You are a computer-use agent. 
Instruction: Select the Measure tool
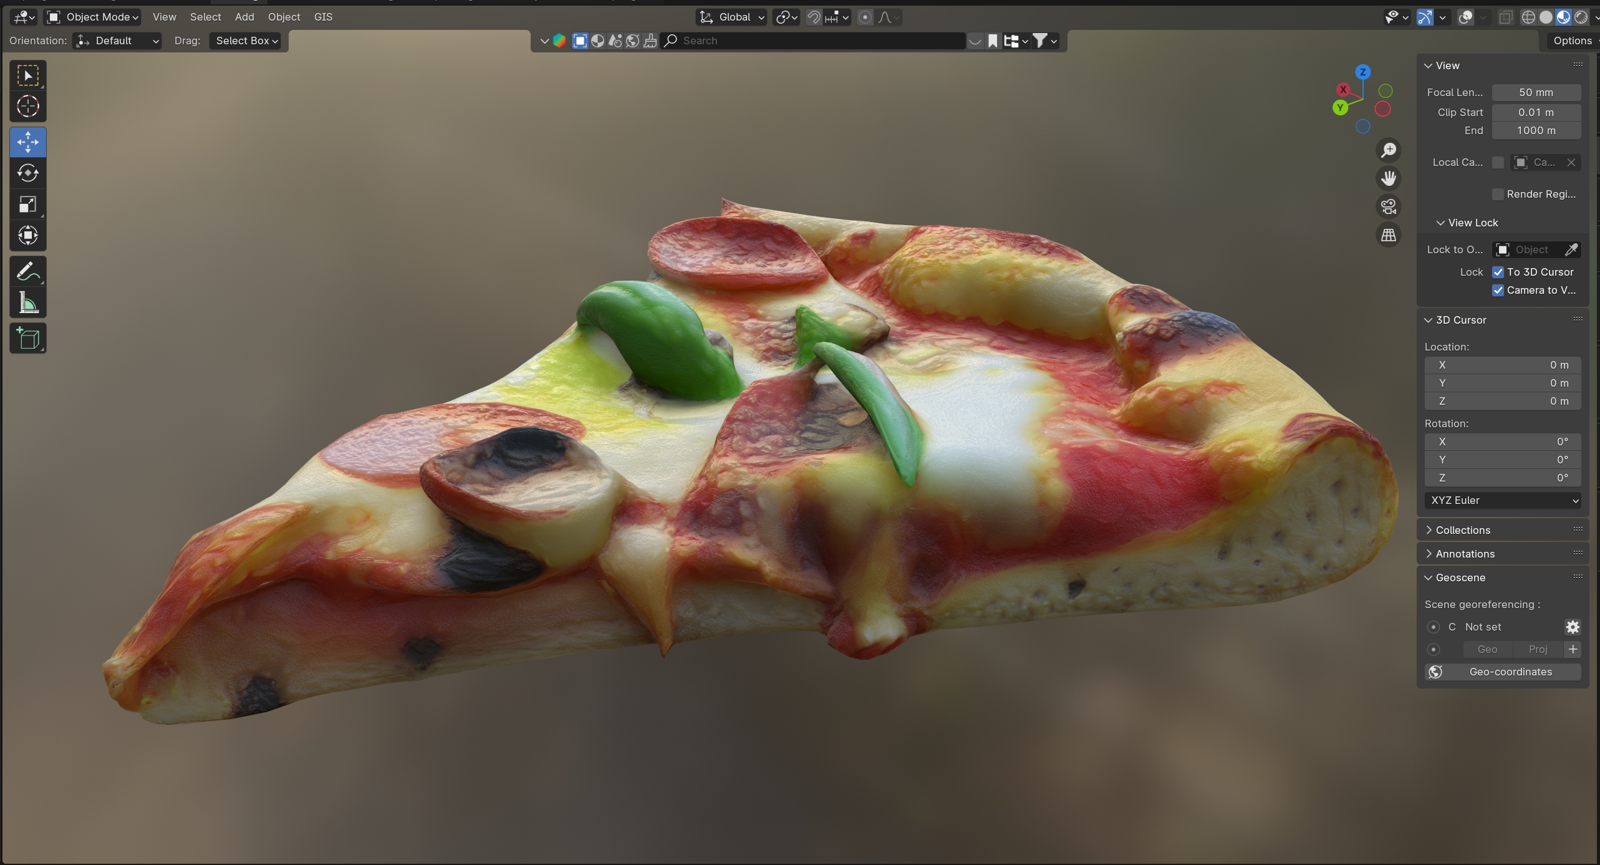tap(27, 304)
